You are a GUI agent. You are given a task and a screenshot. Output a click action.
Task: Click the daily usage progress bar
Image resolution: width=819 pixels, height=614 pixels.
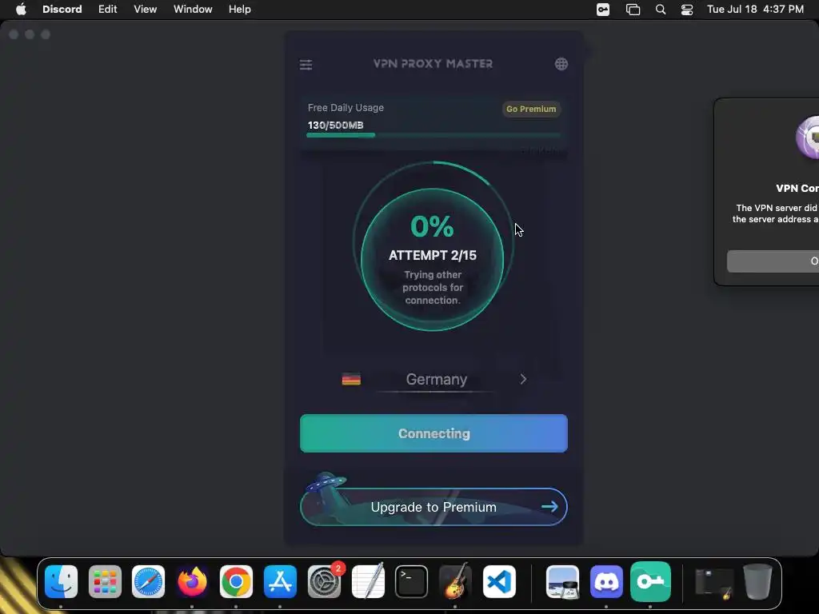coord(433,135)
